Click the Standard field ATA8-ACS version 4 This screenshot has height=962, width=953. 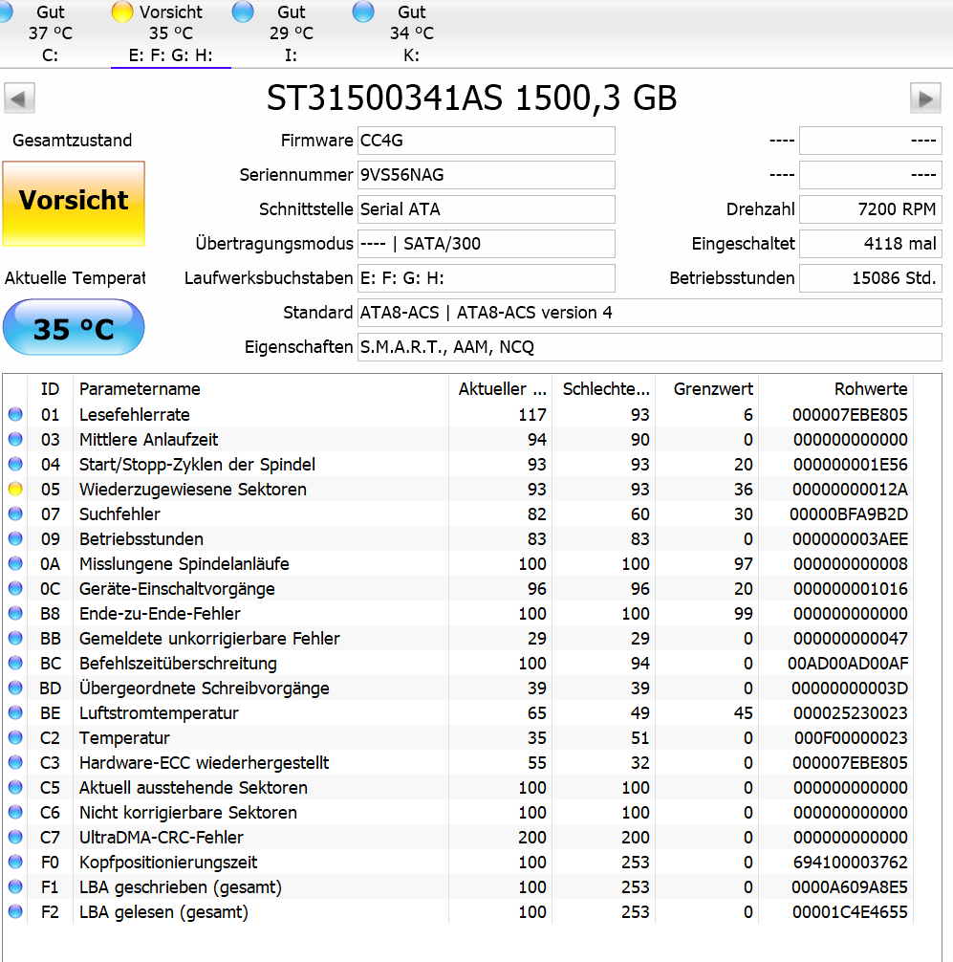pos(649,313)
